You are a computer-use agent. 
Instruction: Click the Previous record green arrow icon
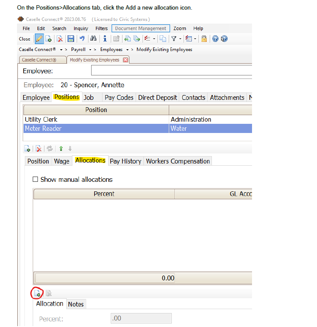pyautogui.click(x=127, y=39)
